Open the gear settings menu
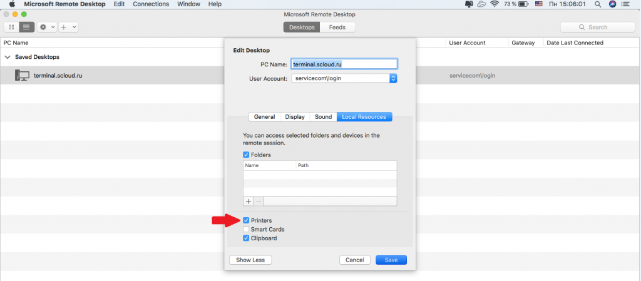Screen dimensions: 641x281 [x=48, y=27]
